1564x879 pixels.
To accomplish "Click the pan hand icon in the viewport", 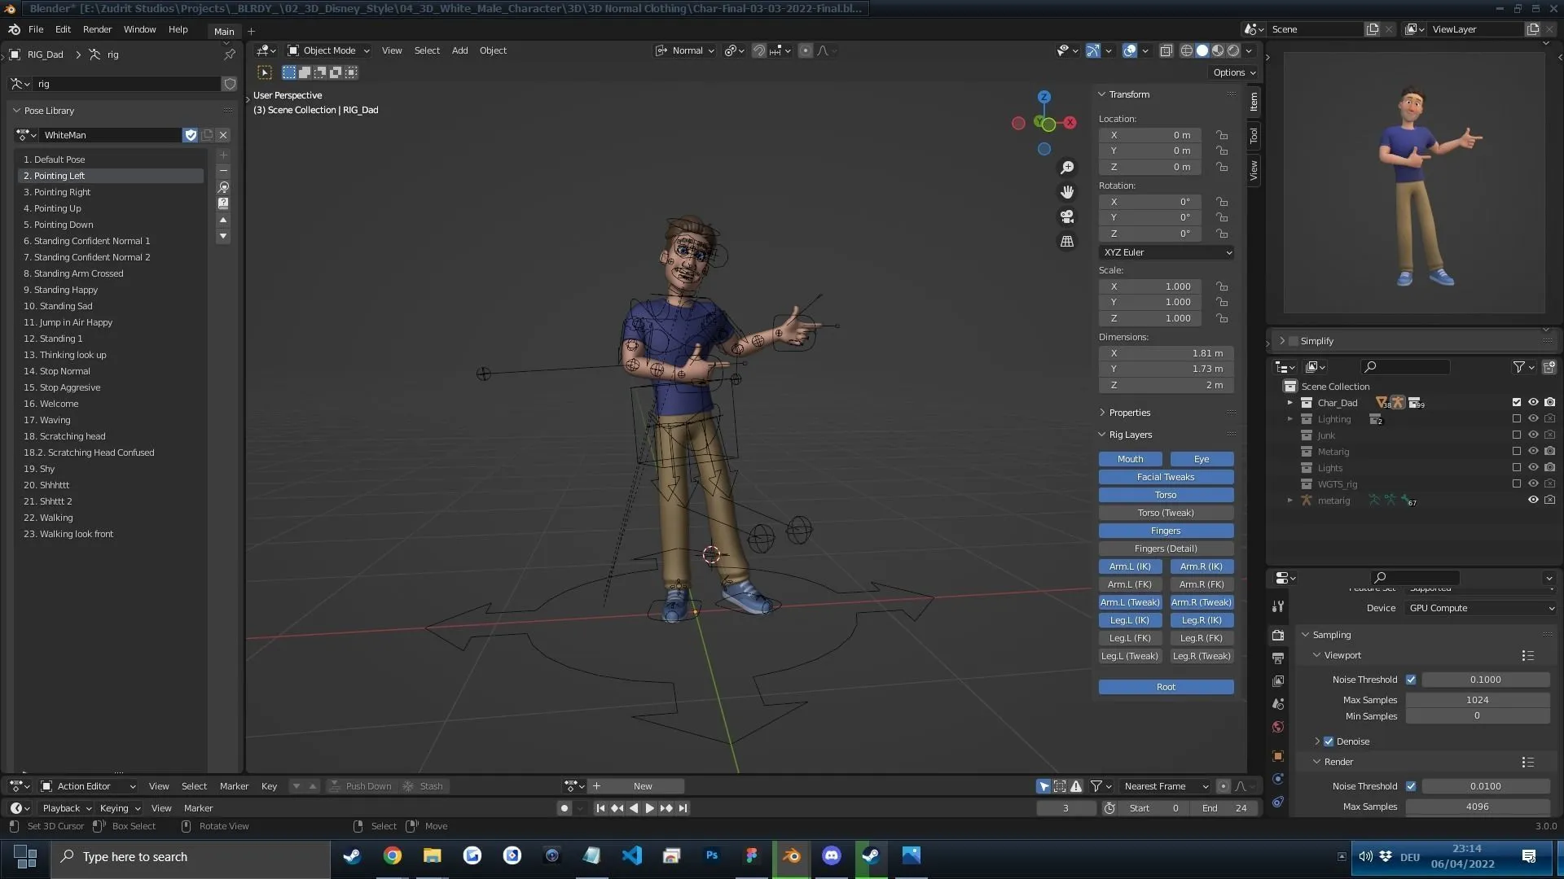I will [x=1067, y=192].
